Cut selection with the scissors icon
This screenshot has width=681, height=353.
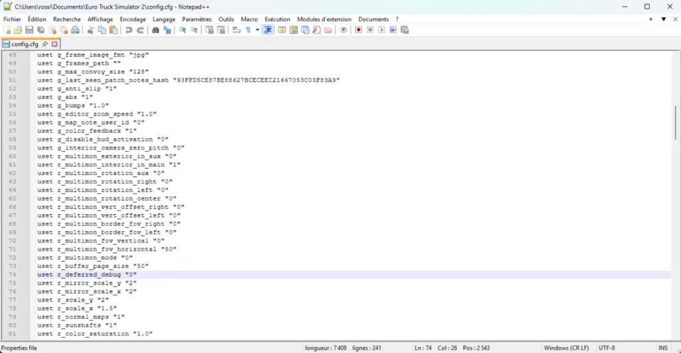[90, 30]
